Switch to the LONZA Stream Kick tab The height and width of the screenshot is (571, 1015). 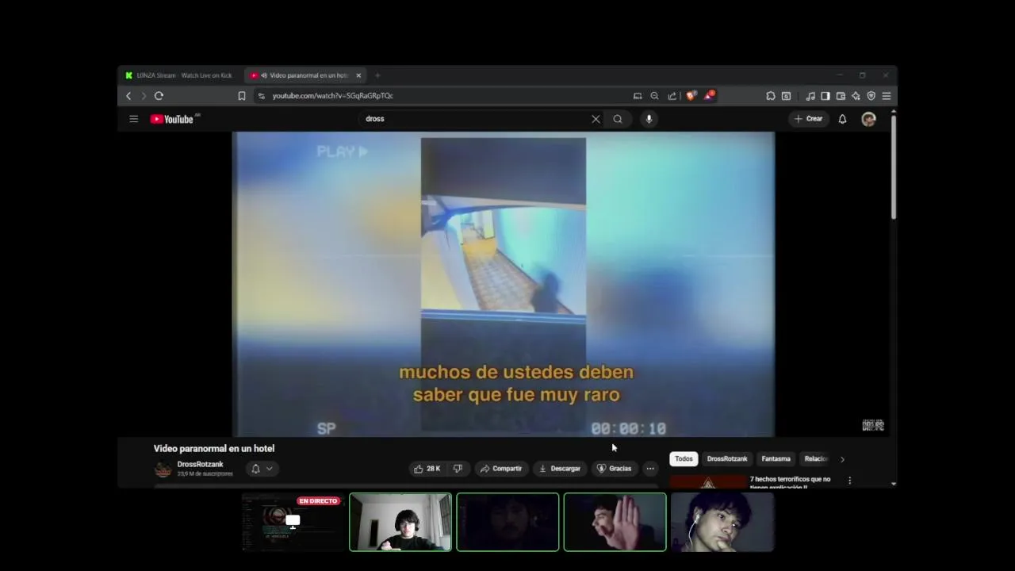[178, 75]
